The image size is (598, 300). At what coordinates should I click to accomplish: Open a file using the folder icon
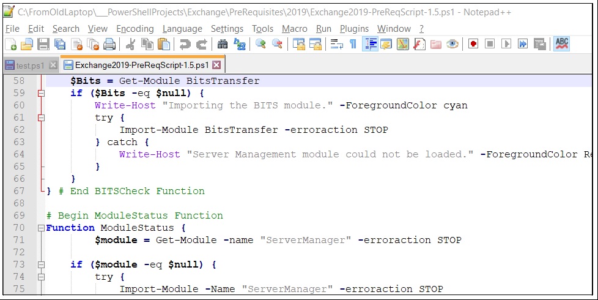pos(27,44)
